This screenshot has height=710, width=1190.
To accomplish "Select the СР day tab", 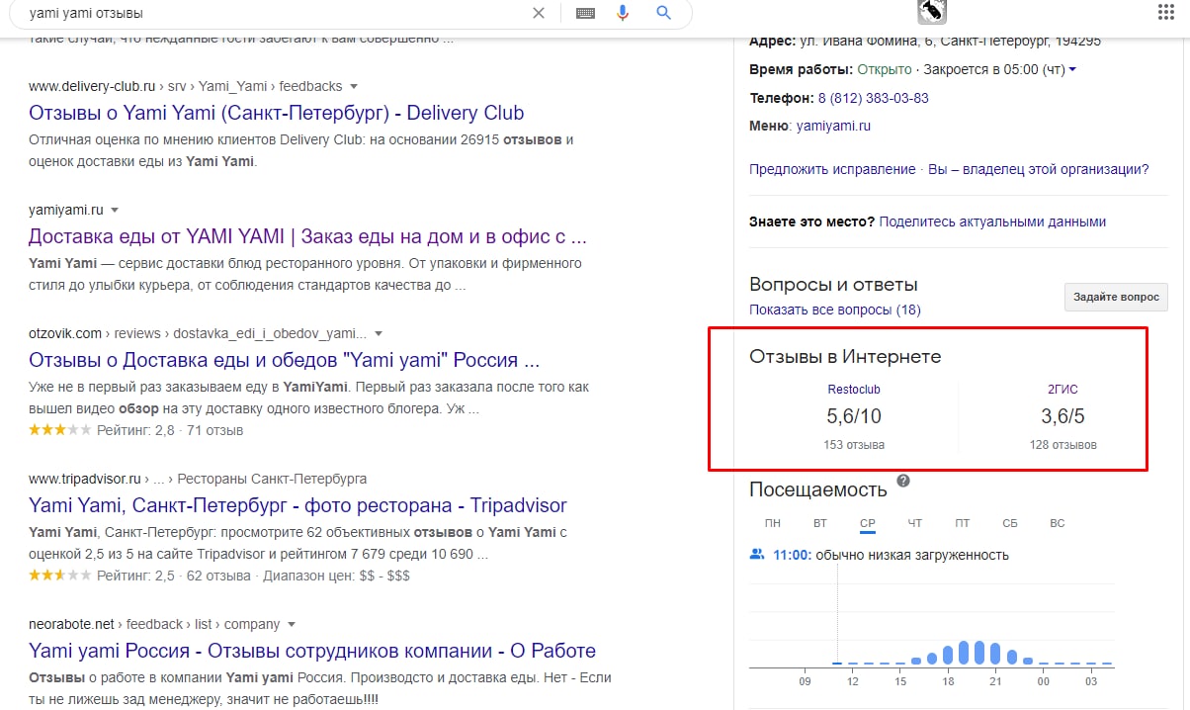I will pyautogui.click(x=868, y=523).
